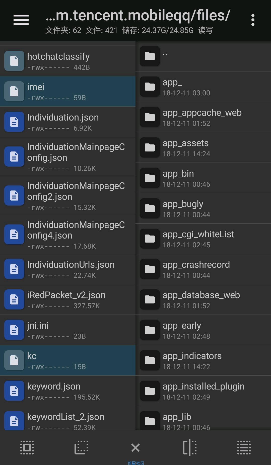Tap the list select icon in bottom toolbar
The image size is (271, 465).
pos(244,448)
